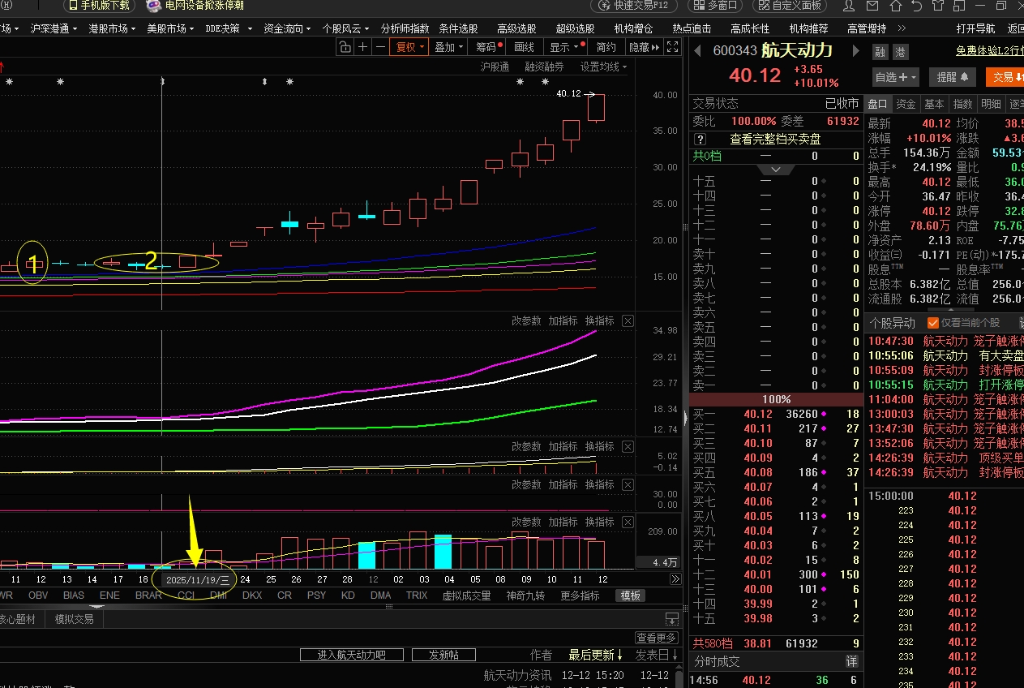Click 发新帖 button
The image size is (1024, 688).
click(x=443, y=655)
